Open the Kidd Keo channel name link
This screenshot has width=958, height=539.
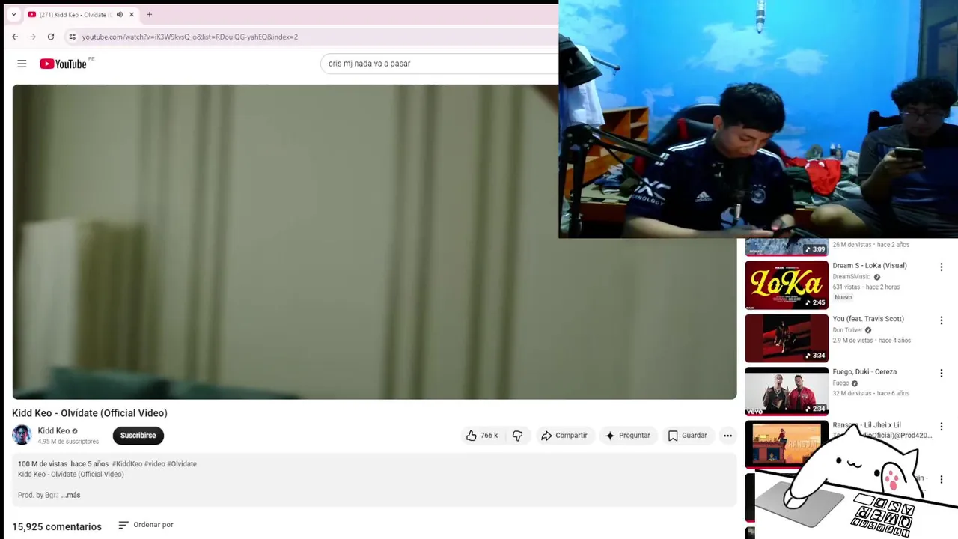tap(54, 430)
